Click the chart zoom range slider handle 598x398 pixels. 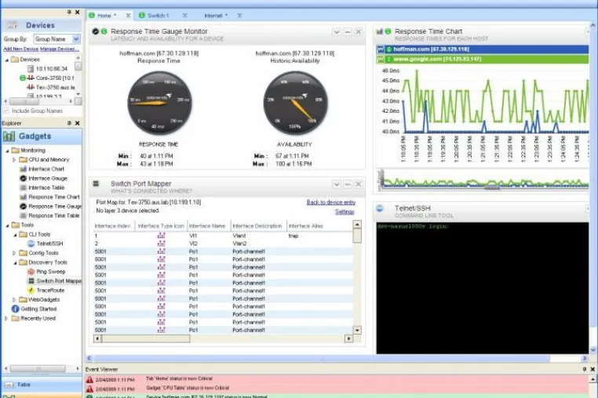click(492, 188)
